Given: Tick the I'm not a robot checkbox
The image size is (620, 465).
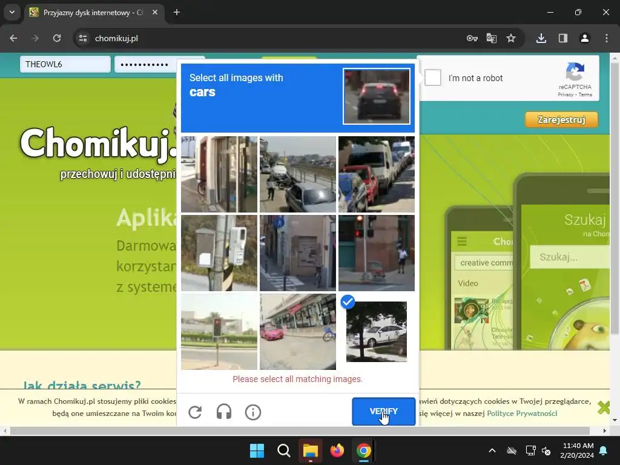Looking at the screenshot, I should point(432,77).
